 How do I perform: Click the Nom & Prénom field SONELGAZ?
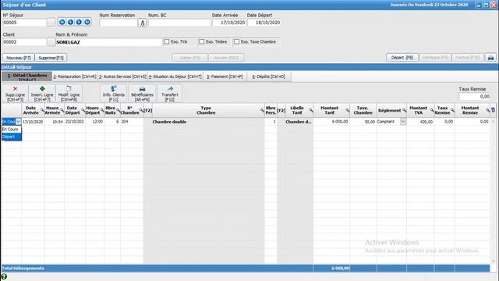109,42
